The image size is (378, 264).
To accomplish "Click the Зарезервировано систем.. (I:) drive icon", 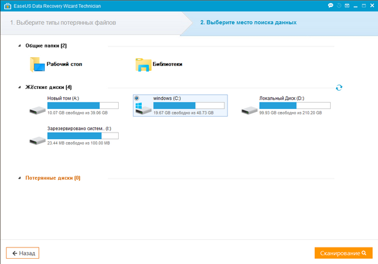I will point(37,141).
